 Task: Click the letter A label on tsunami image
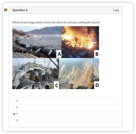59,54
